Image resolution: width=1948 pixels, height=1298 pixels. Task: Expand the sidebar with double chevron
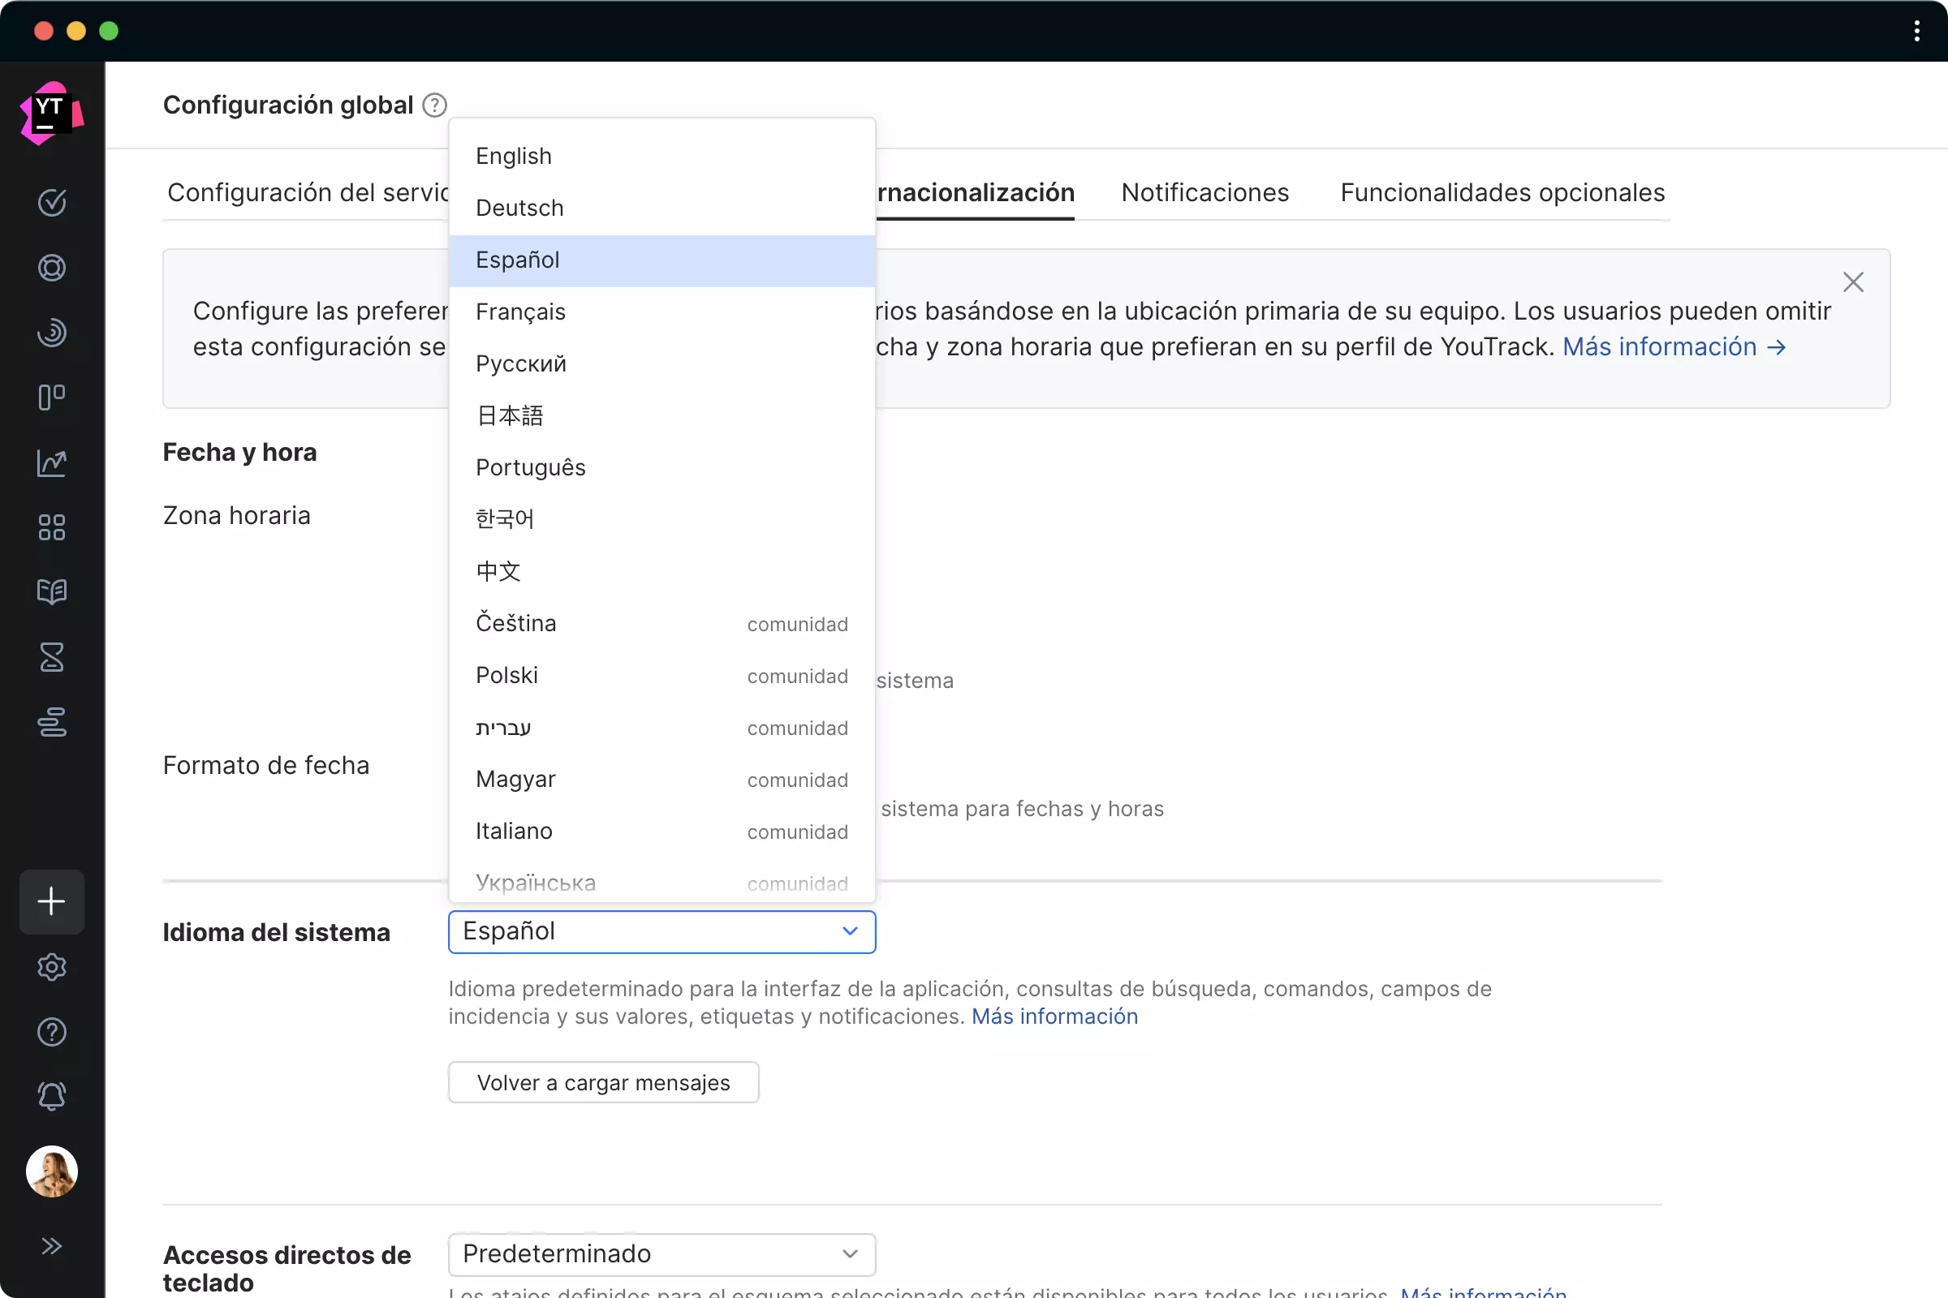[x=51, y=1246]
